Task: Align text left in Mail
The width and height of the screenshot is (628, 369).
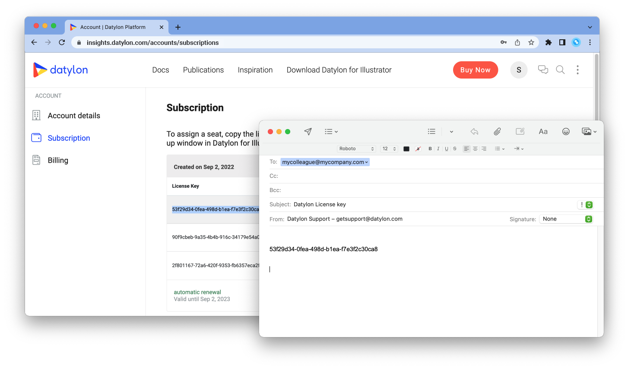Action: pos(466,148)
